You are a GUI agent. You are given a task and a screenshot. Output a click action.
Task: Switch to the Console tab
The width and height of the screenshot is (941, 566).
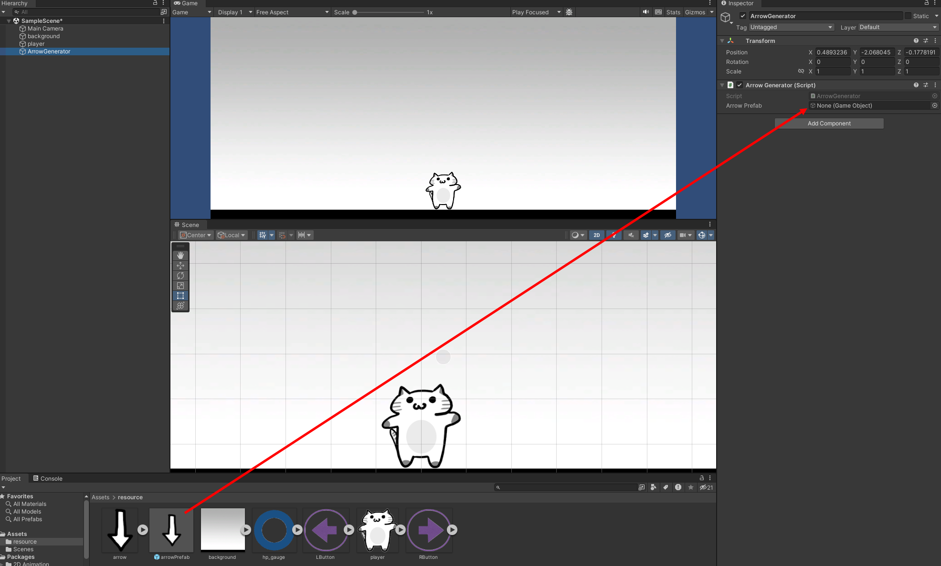48,478
